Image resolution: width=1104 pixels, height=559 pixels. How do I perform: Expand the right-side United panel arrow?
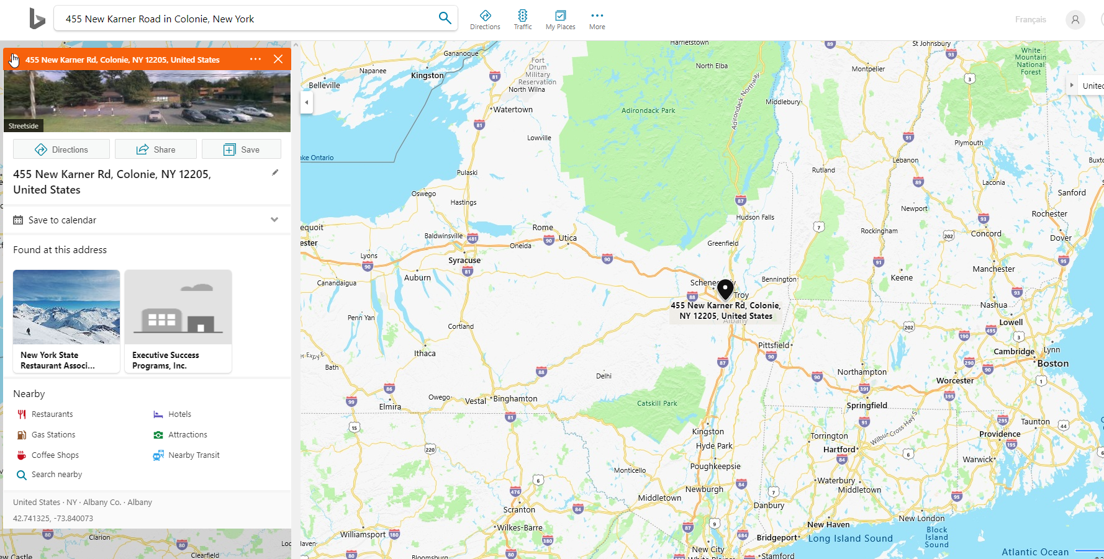click(x=1072, y=85)
